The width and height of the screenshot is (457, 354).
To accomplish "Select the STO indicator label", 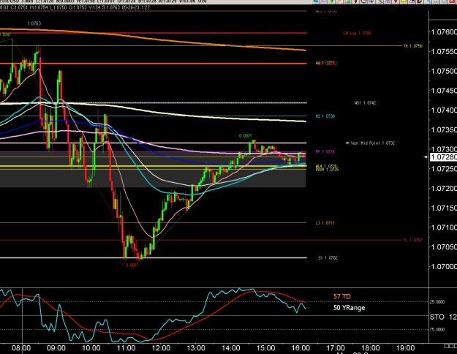I will (x=437, y=317).
